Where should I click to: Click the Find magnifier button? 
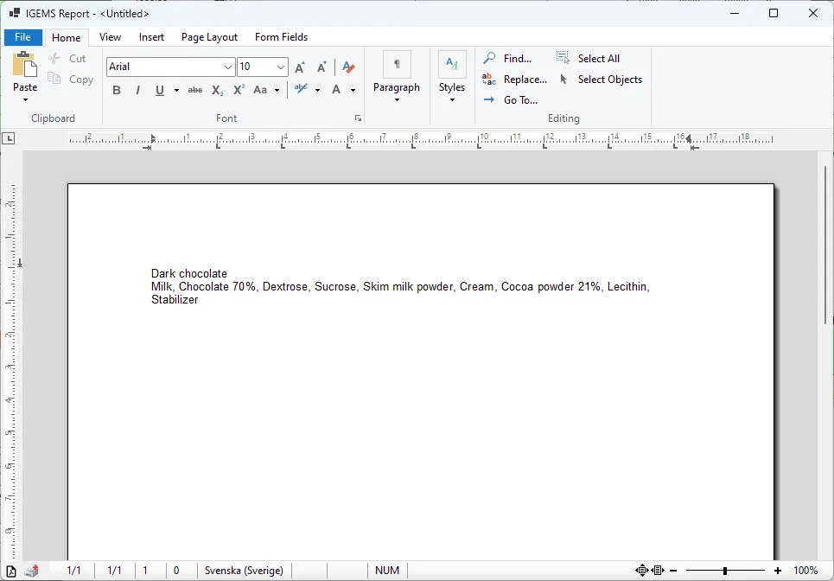tap(507, 59)
